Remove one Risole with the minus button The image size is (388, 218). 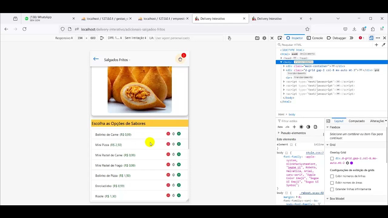click(x=168, y=196)
